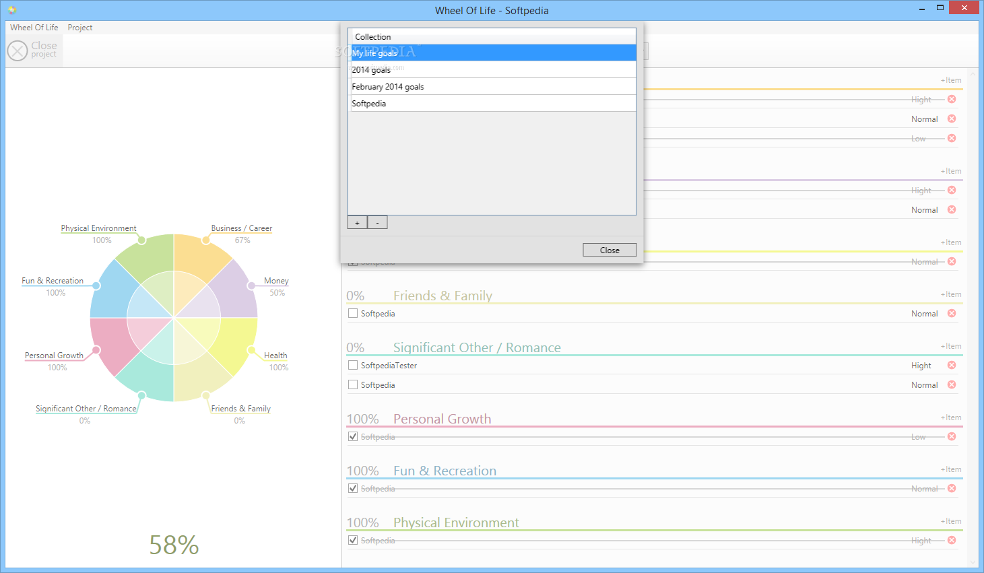Open the Wheel Of Life menu
The width and height of the screenshot is (984, 573).
[34, 28]
